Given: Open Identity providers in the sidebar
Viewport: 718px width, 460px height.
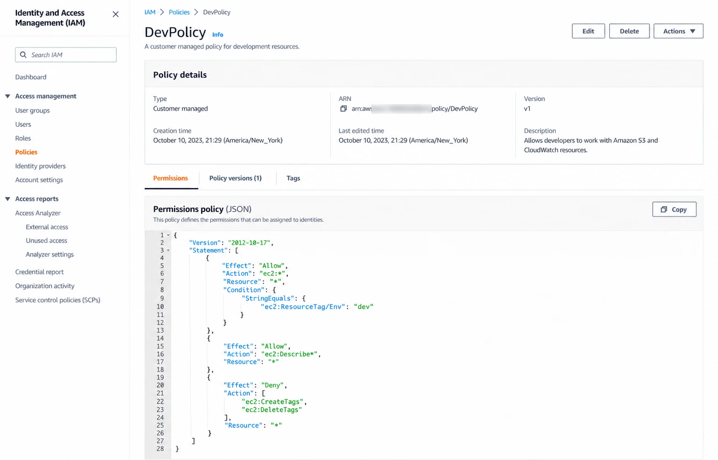Looking at the screenshot, I should click(40, 166).
